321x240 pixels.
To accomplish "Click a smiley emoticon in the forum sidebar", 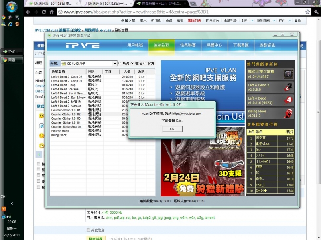I will 41,115.
